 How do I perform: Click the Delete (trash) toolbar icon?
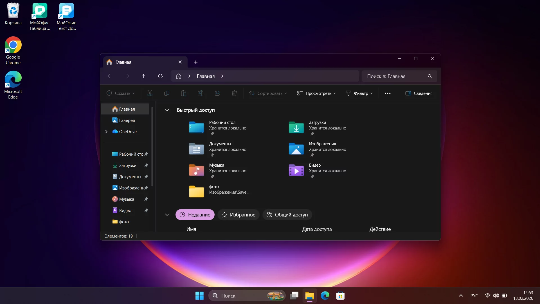pos(234,93)
